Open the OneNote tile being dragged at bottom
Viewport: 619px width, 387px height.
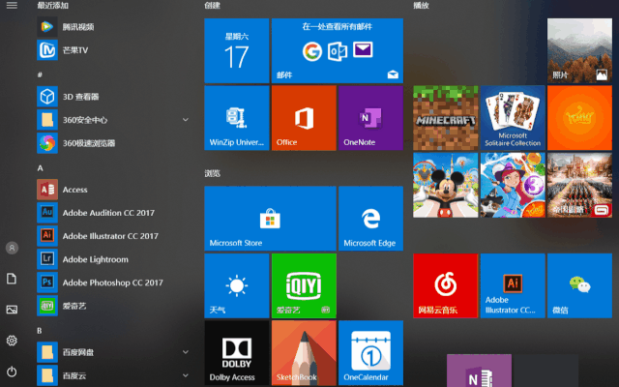(x=479, y=371)
